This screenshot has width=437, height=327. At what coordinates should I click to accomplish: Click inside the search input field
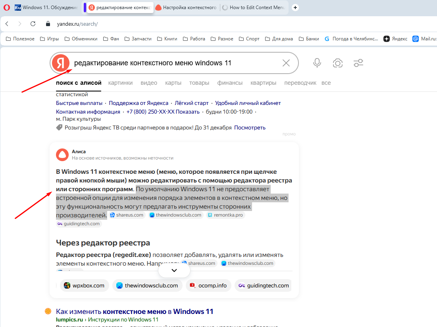coord(179,63)
